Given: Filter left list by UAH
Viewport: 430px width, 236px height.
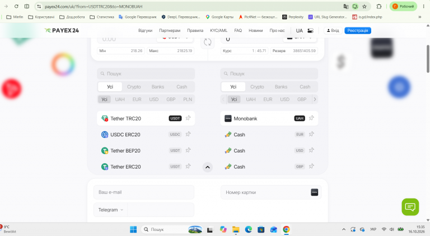Looking at the screenshot, I should (x=120, y=99).
